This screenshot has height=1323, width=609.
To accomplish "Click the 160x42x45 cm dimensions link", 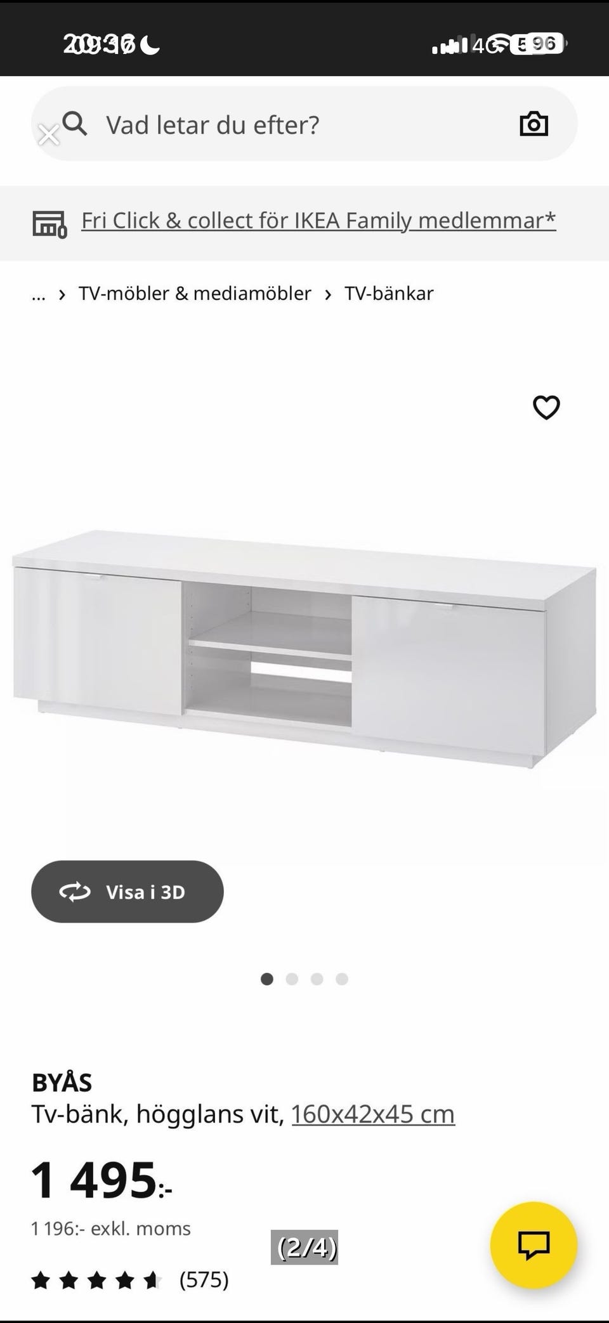I will coord(373,1114).
